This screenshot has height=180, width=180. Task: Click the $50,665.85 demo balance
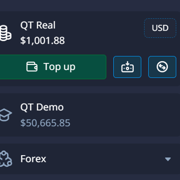(45, 123)
